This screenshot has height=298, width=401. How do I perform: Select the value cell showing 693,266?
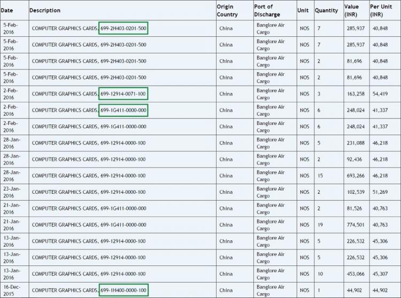tap(356, 176)
